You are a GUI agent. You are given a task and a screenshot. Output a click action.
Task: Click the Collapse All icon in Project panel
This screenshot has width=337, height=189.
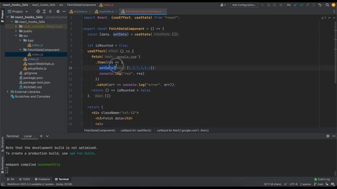pos(51,12)
